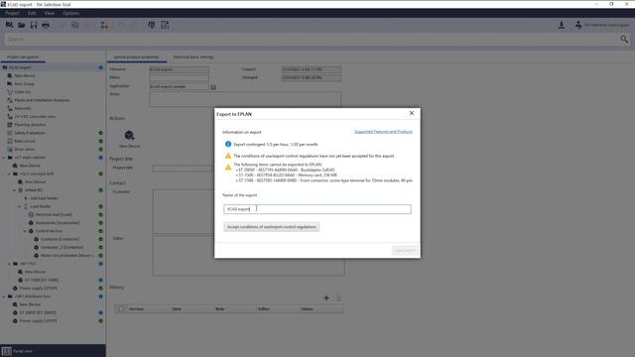Click the icon beside the Application field
This screenshot has height=357, width=635.
click(x=213, y=87)
